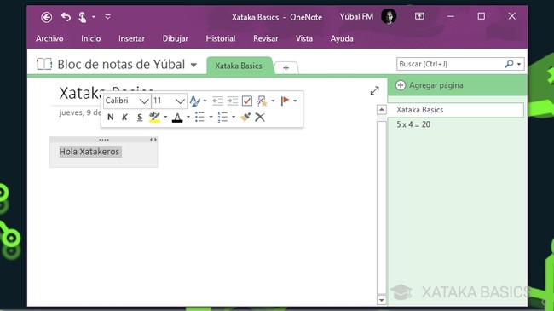Open bullet list style dropdown
Screen dimensions: 554x311
pos(211,117)
